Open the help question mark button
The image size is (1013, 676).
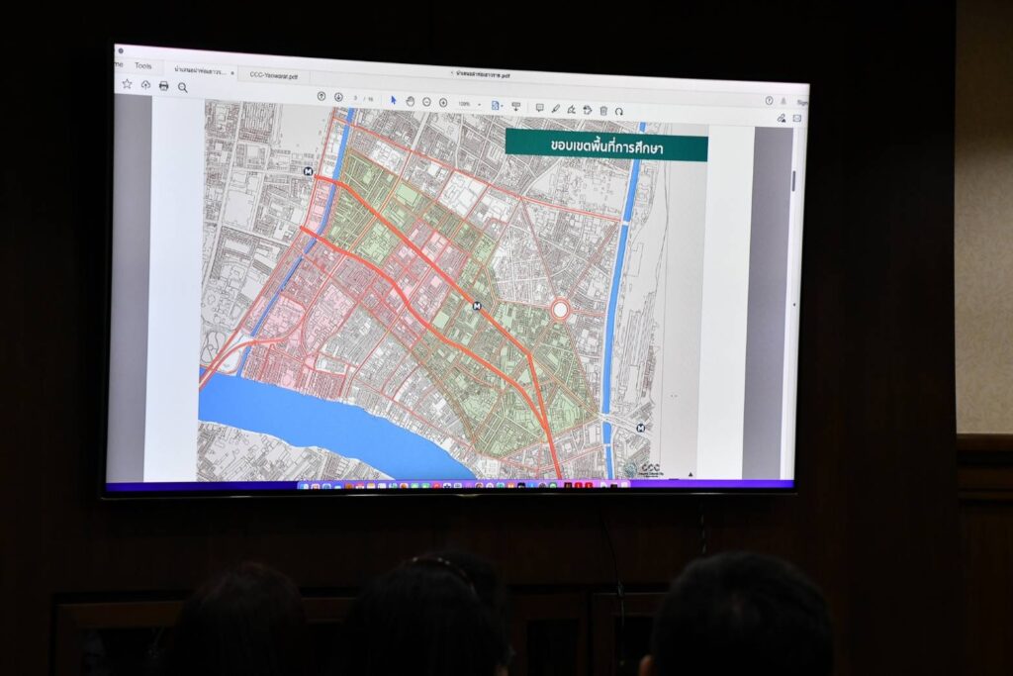(769, 100)
